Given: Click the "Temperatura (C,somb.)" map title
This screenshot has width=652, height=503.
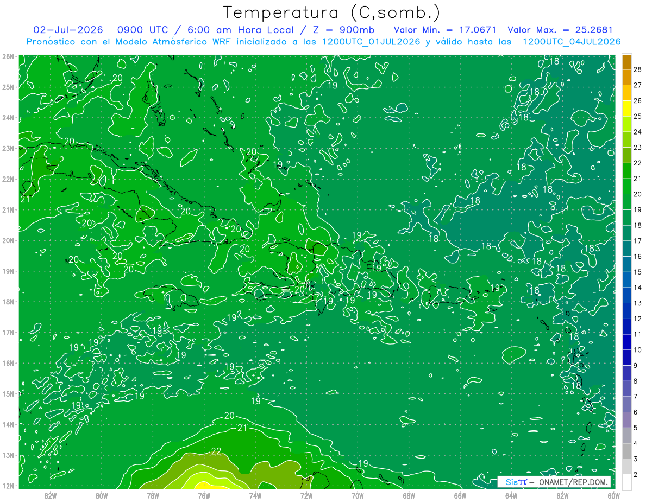Looking at the screenshot, I should [332, 12].
